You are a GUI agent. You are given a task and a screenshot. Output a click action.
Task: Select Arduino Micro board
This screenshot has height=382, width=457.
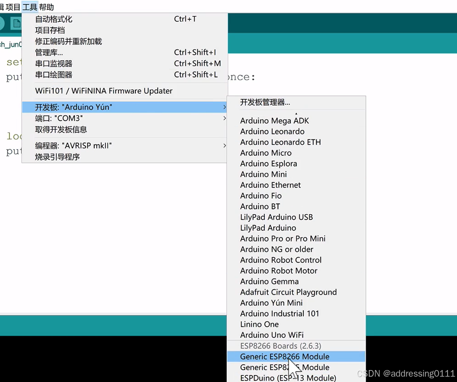296,153
